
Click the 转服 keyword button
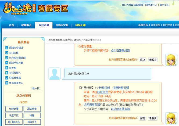click(32, 115)
